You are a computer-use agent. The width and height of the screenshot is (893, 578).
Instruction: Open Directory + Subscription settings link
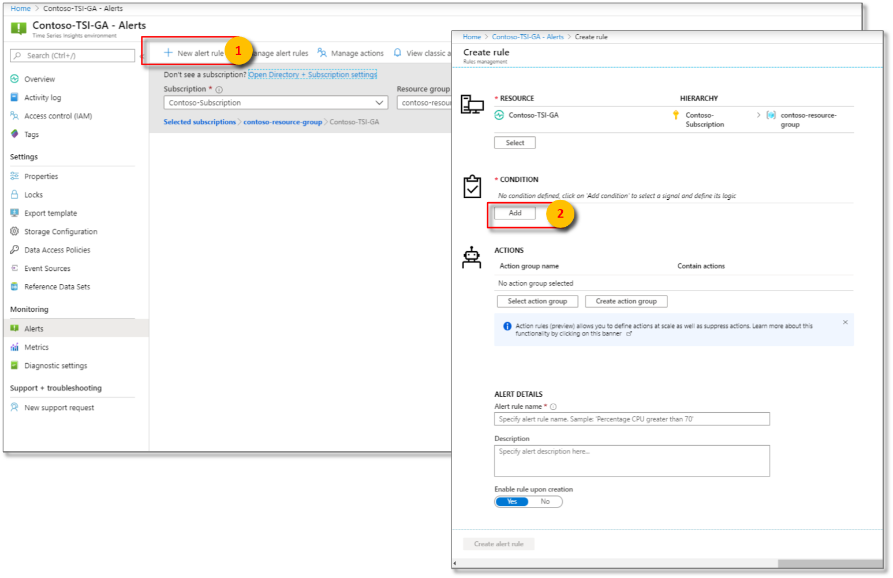click(312, 74)
